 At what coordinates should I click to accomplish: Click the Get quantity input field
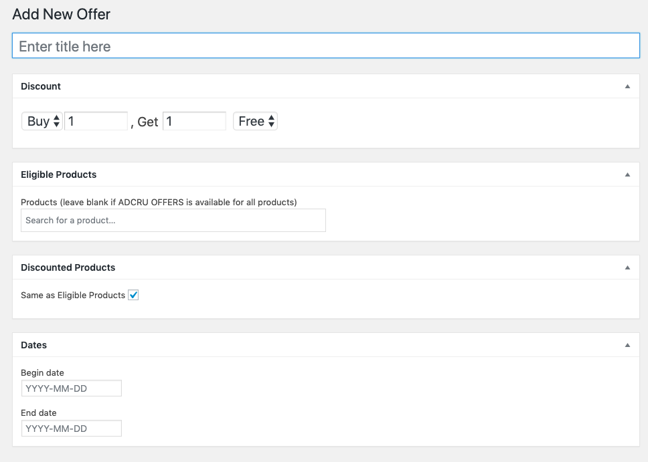pos(194,121)
